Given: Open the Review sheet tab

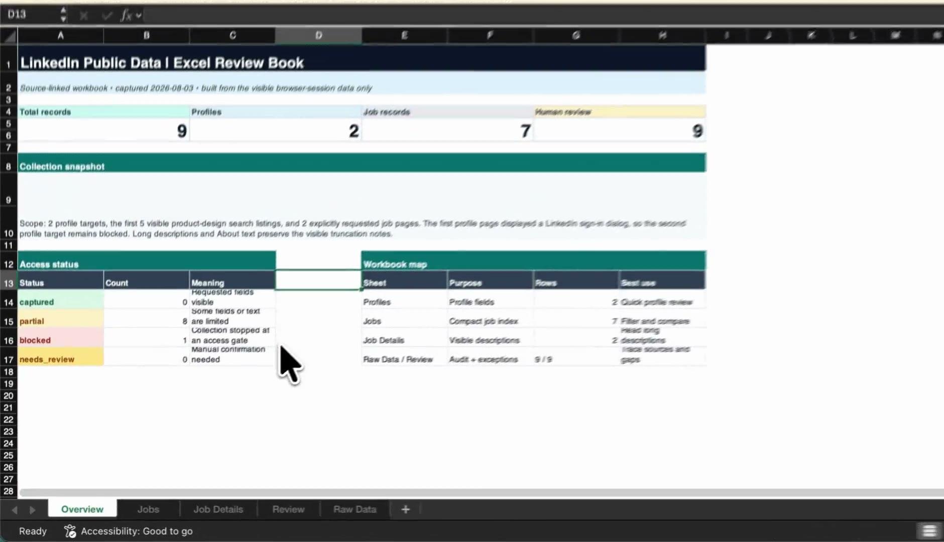Looking at the screenshot, I should tap(288, 509).
